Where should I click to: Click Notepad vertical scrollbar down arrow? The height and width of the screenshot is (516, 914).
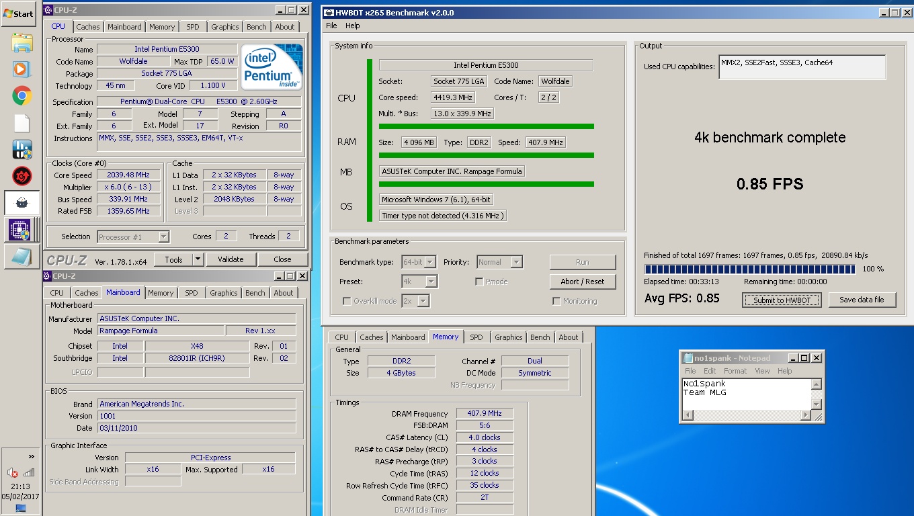click(x=817, y=404)
